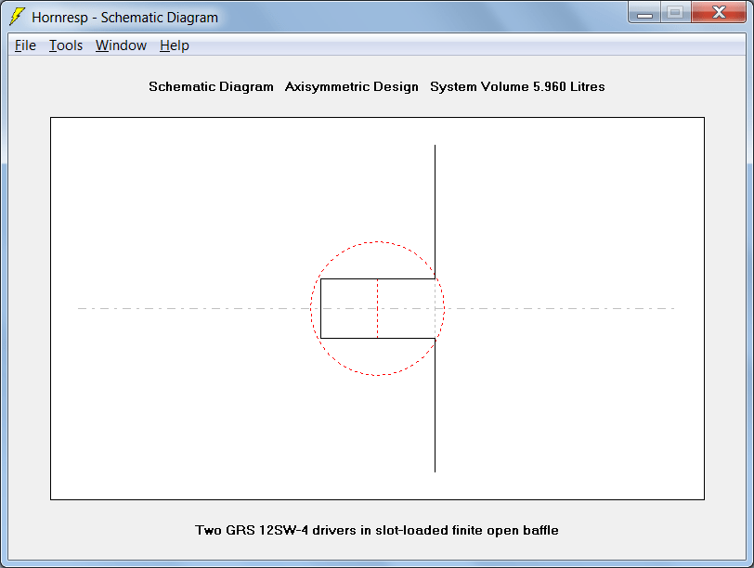Click the 'Axisymmetric Design' heading text
The height and width of the screenshot is (568, 754).
[x=352, y=86]
